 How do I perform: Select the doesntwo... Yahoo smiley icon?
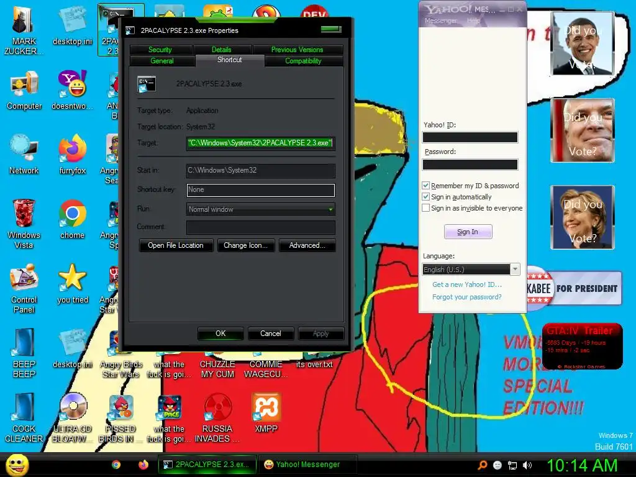[72, 91]
